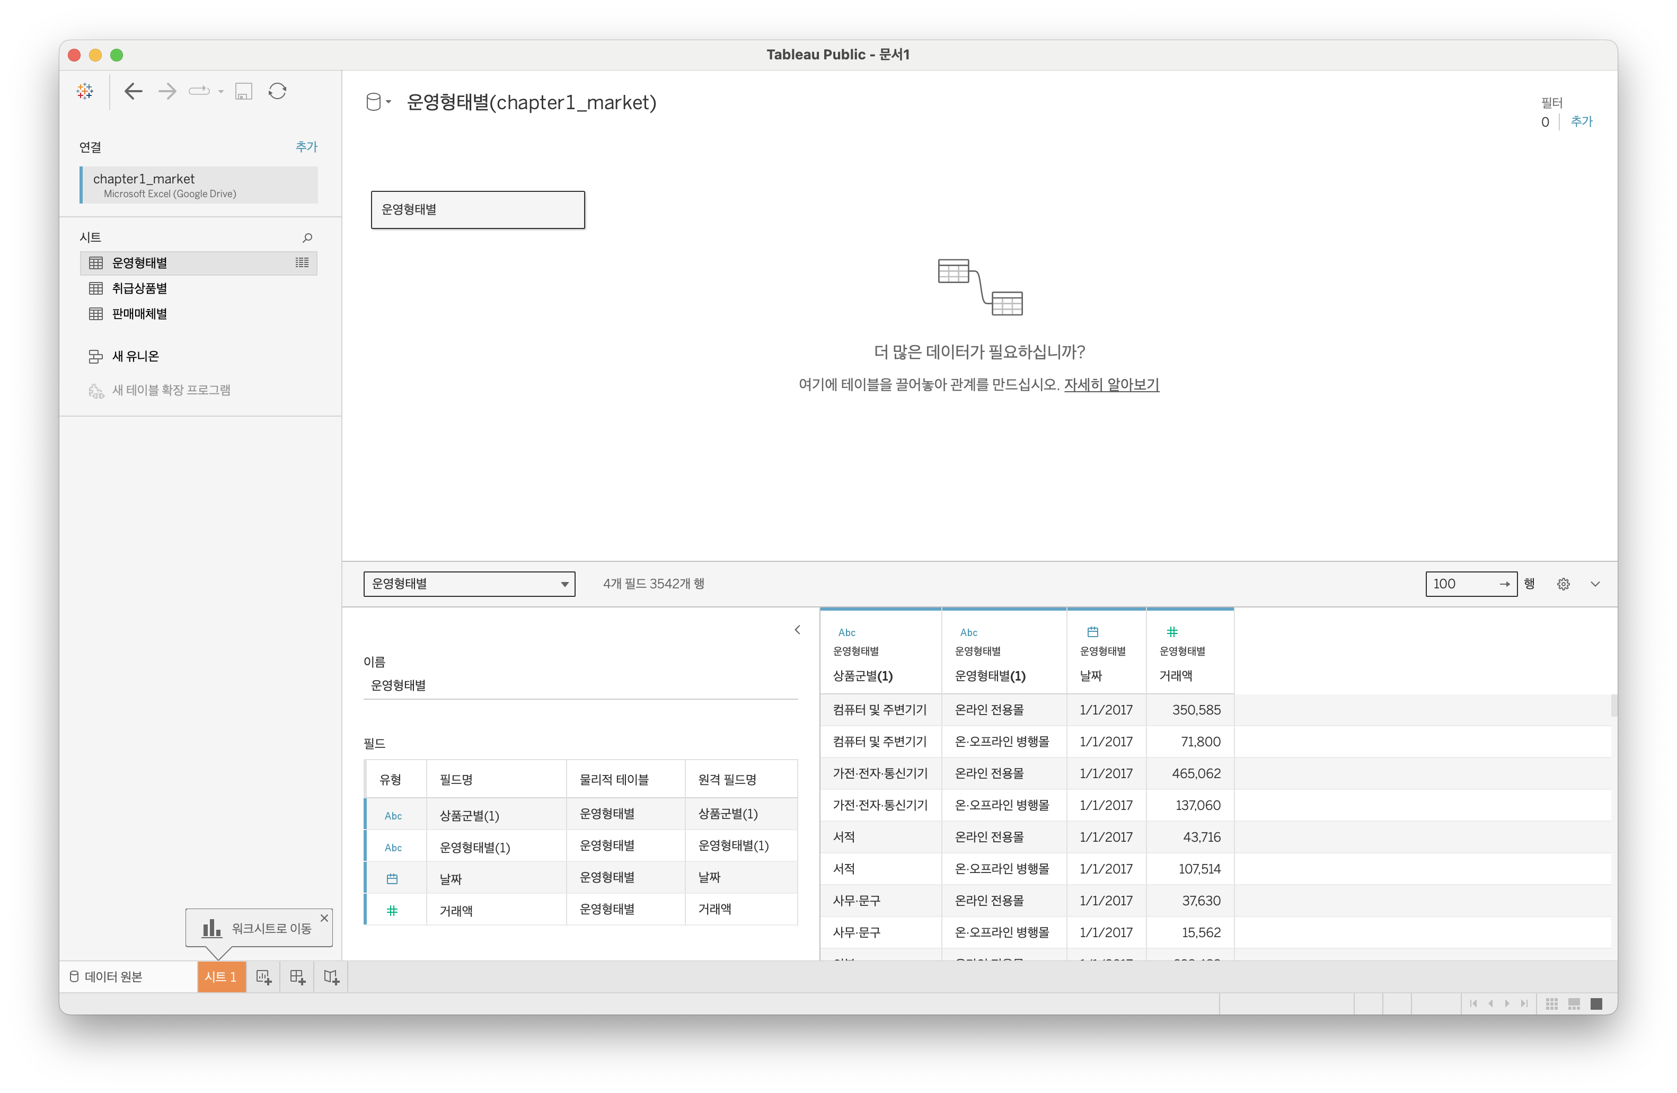Click the date type icon for 날짜 column

point(1092,631)
